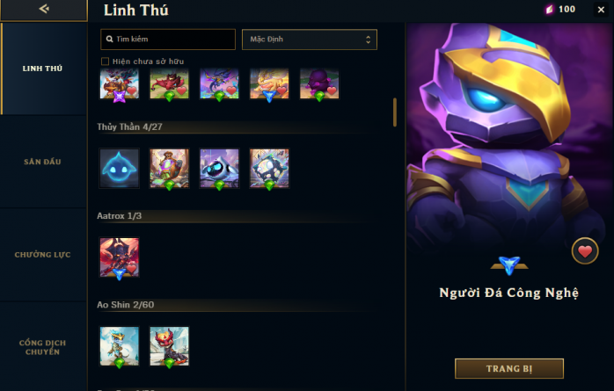Open the Chưởng Lực tab
Screen dimensions: 614x391
coord(43,255)
